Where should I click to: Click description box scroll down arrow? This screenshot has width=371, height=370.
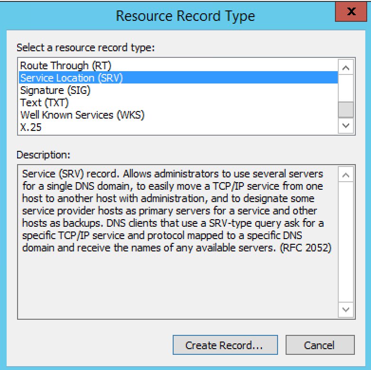pyautogui.click(x=346, y=309)
